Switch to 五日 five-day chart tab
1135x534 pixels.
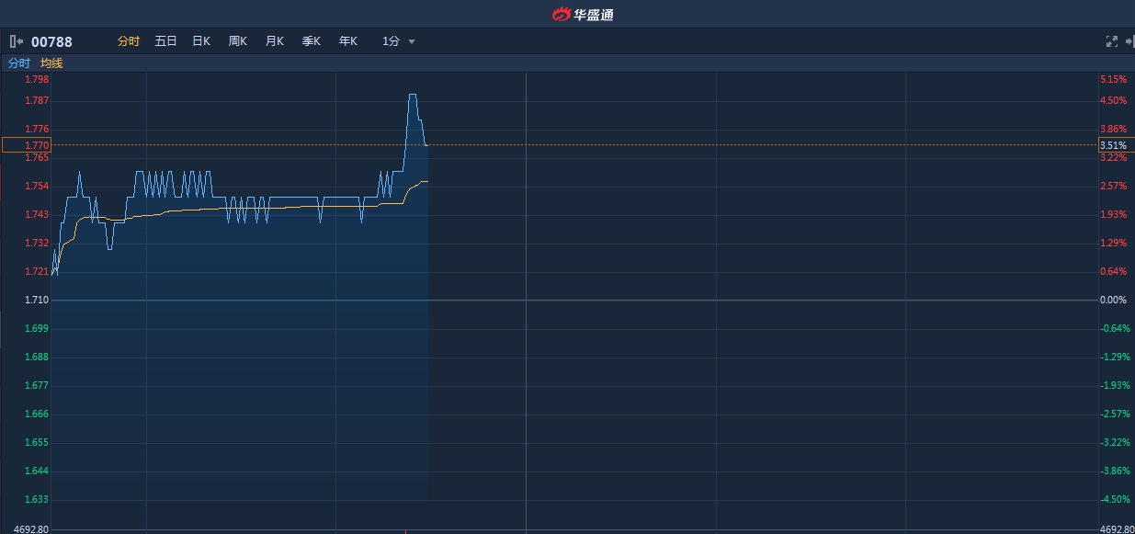click(x=165, y=41)
